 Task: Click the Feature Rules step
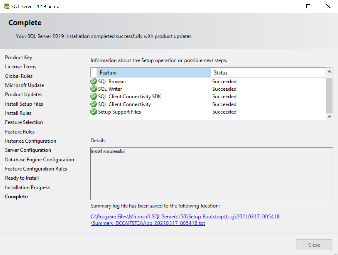20,132
